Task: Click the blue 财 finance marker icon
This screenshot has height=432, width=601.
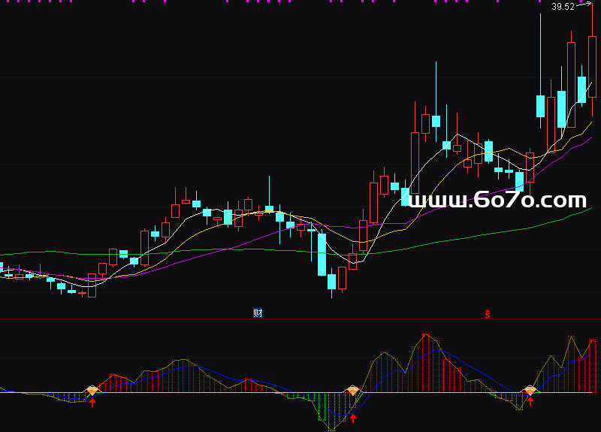Action: click(x=258, y=313)
